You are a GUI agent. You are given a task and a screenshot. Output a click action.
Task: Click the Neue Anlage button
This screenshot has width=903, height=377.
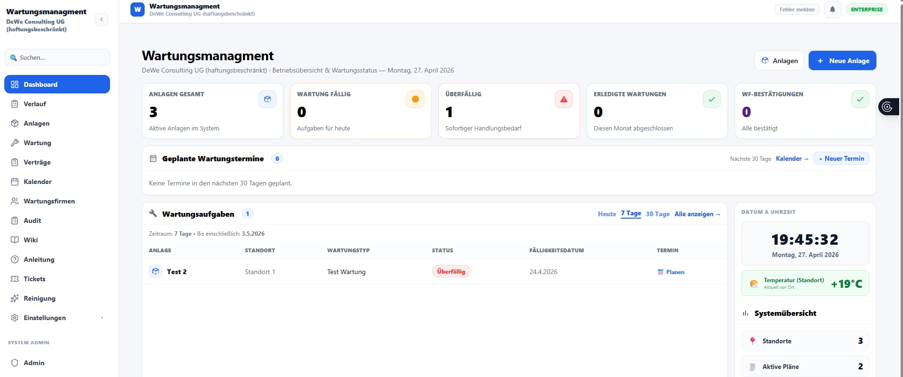click(x=842, y=61)
